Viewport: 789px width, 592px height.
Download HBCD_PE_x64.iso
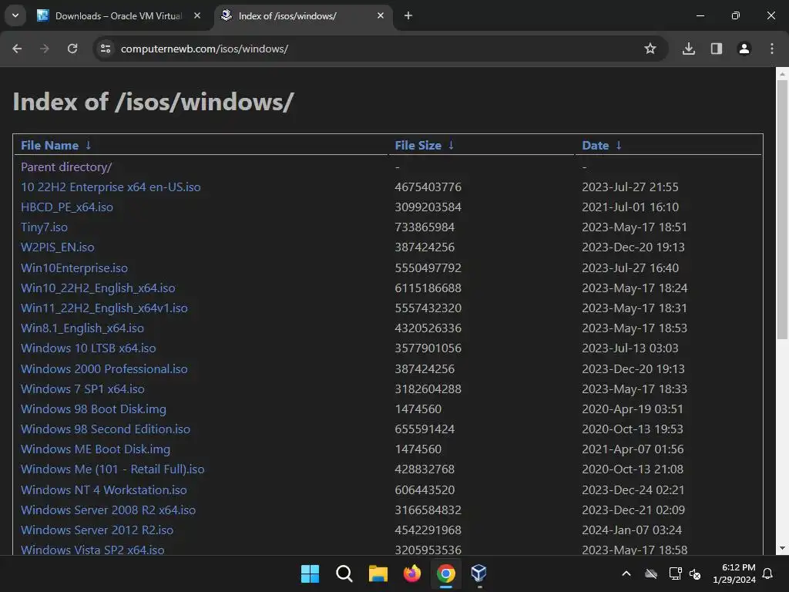click(x=67, y=207)
